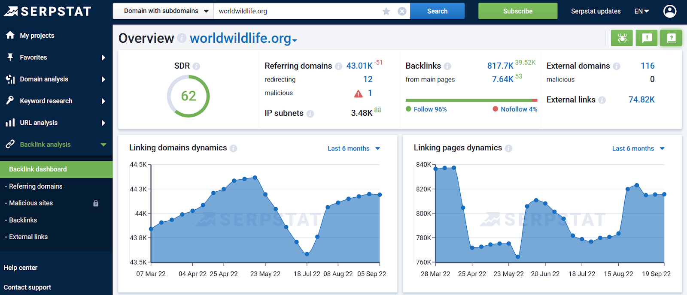Image resolution: width=687 pixels, height=295 pixels.
Task: Click the info icon beside External links
Action: click(602, 100)
